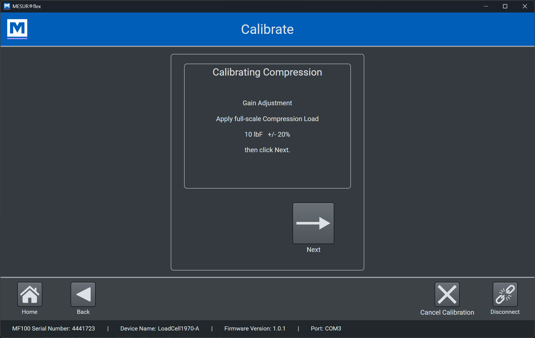The height and width of the screenshot is (338, 535).
Task: Click the Disconnect broken-link icon
Action: coord(505,294)
